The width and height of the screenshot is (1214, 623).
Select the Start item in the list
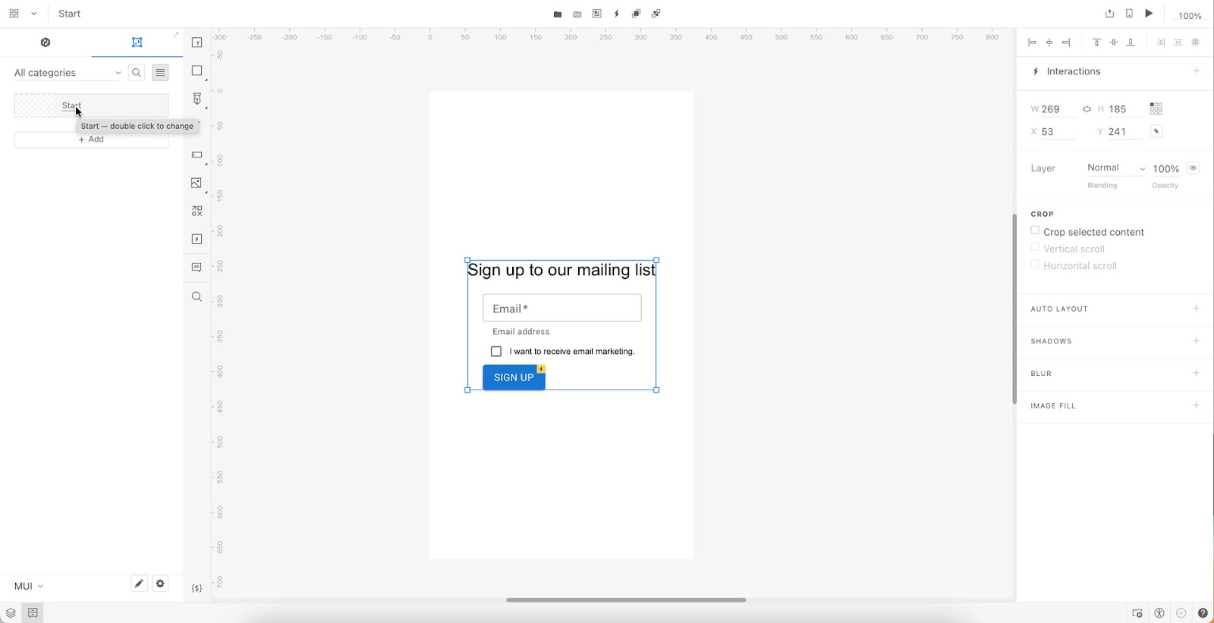pyautogui.click(x=91, y=105)
